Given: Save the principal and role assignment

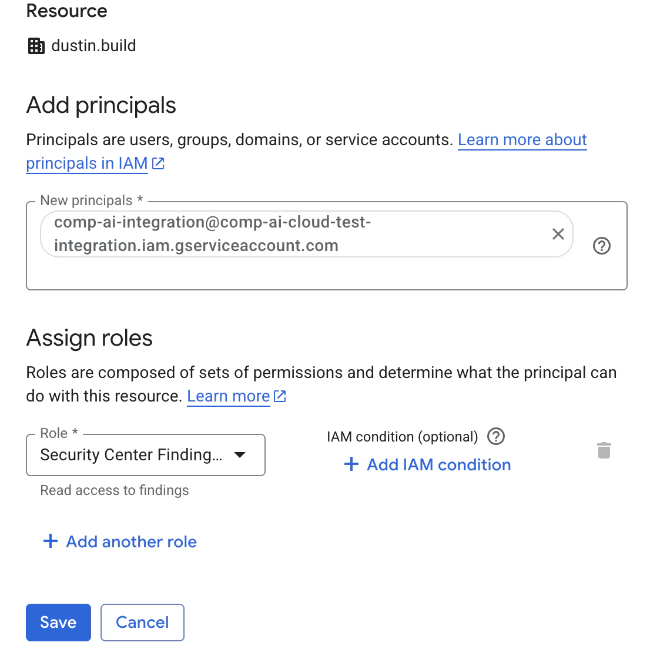Looking at the screenshot, I should tap(58, 623).
